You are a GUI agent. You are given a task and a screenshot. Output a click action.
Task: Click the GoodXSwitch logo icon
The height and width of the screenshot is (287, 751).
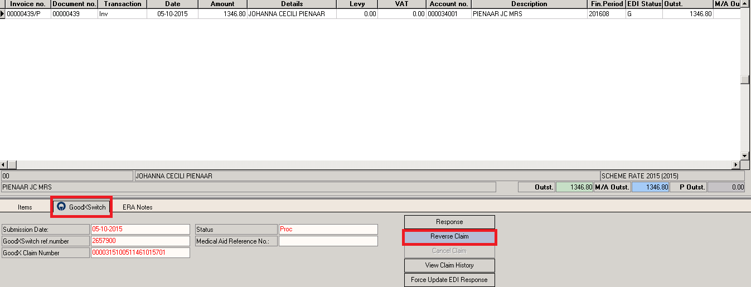[x=61, y=207]
